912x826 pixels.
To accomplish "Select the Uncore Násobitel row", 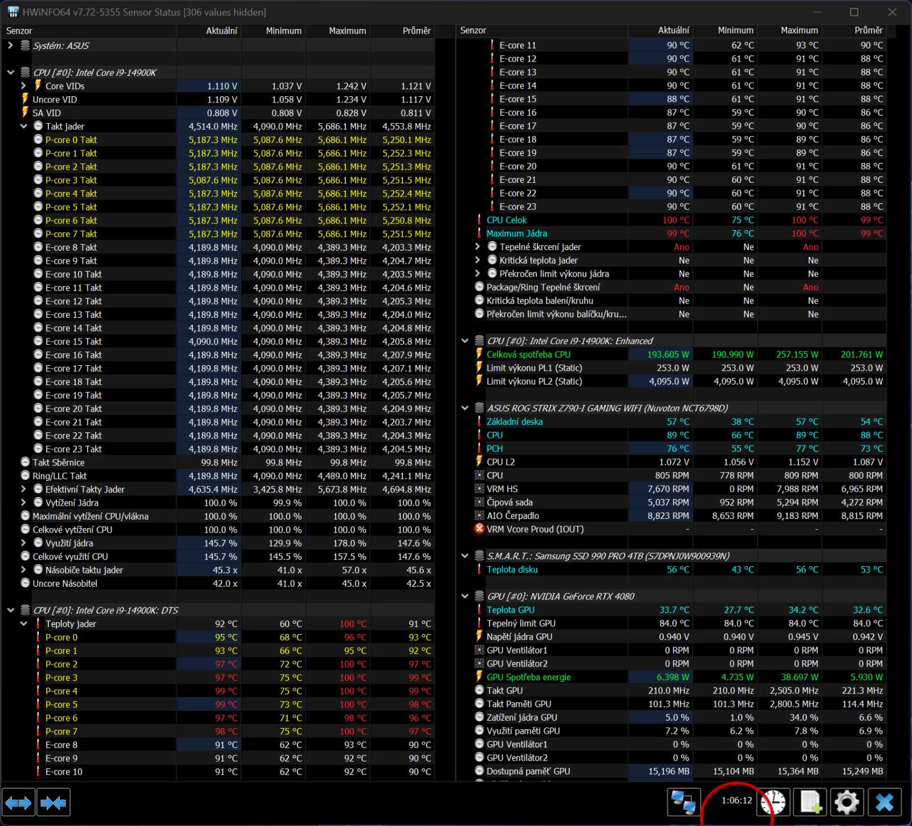I will 218,583.
